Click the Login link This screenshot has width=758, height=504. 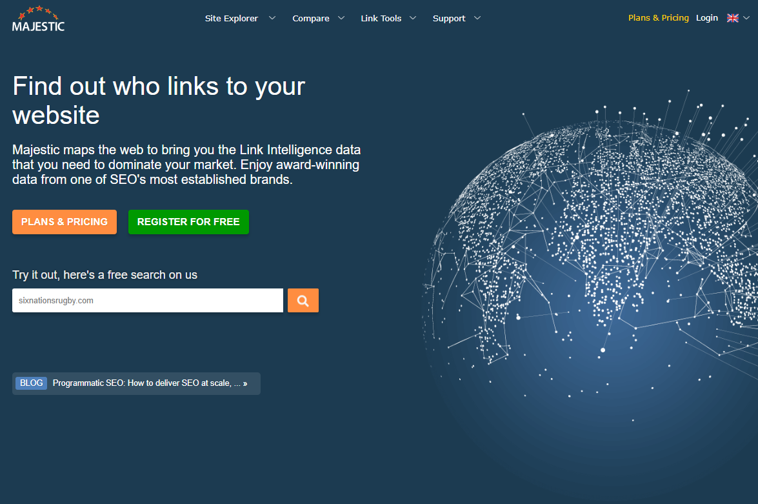707,18
